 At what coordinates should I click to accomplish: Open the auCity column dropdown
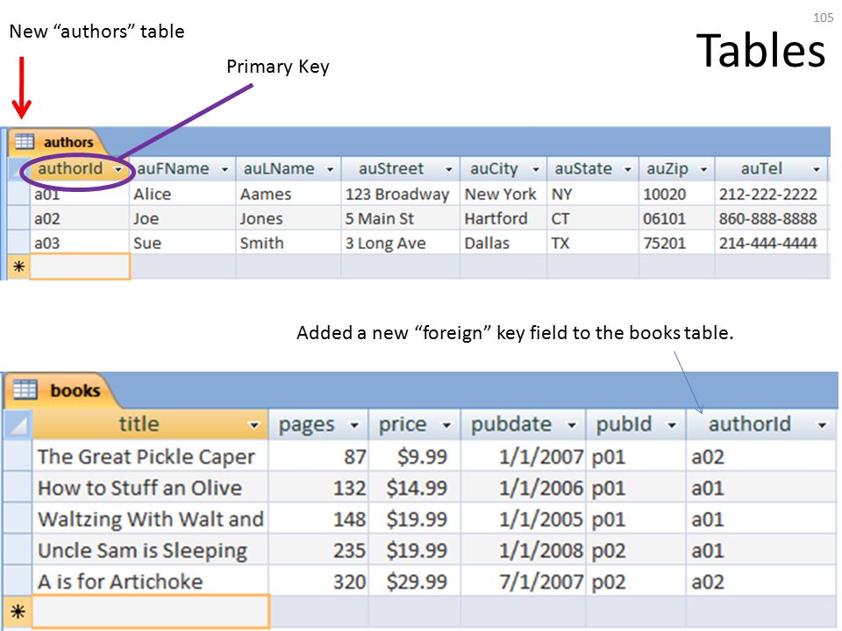(536, 169)
